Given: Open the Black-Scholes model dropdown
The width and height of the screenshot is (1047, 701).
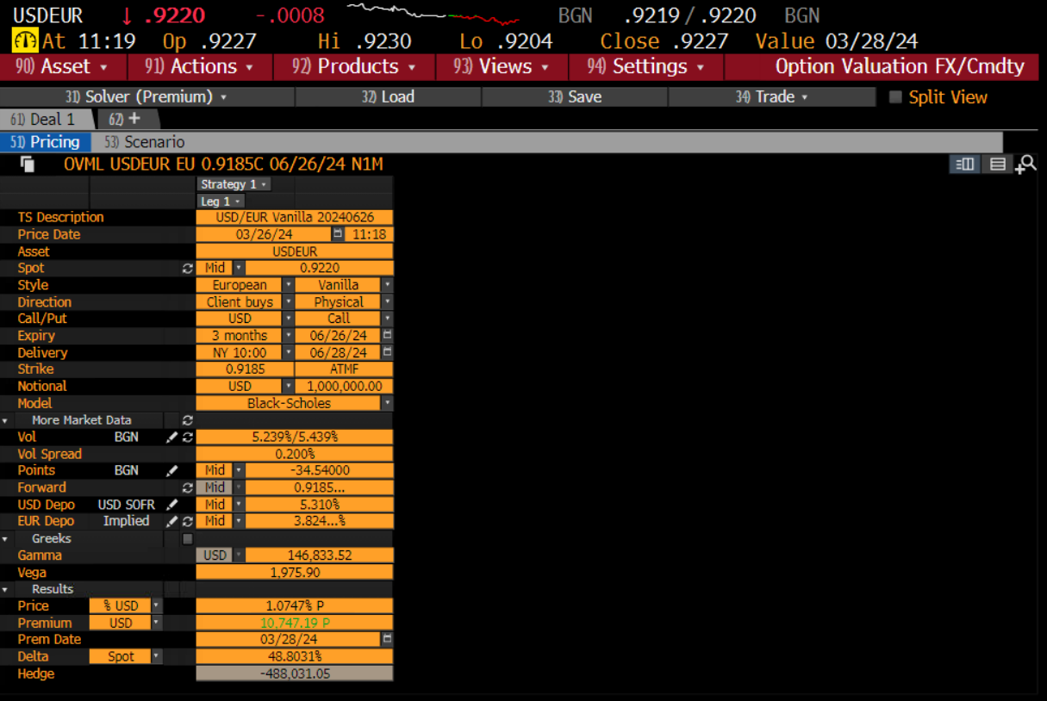Looking at the screenshot, I should point(387,404).
